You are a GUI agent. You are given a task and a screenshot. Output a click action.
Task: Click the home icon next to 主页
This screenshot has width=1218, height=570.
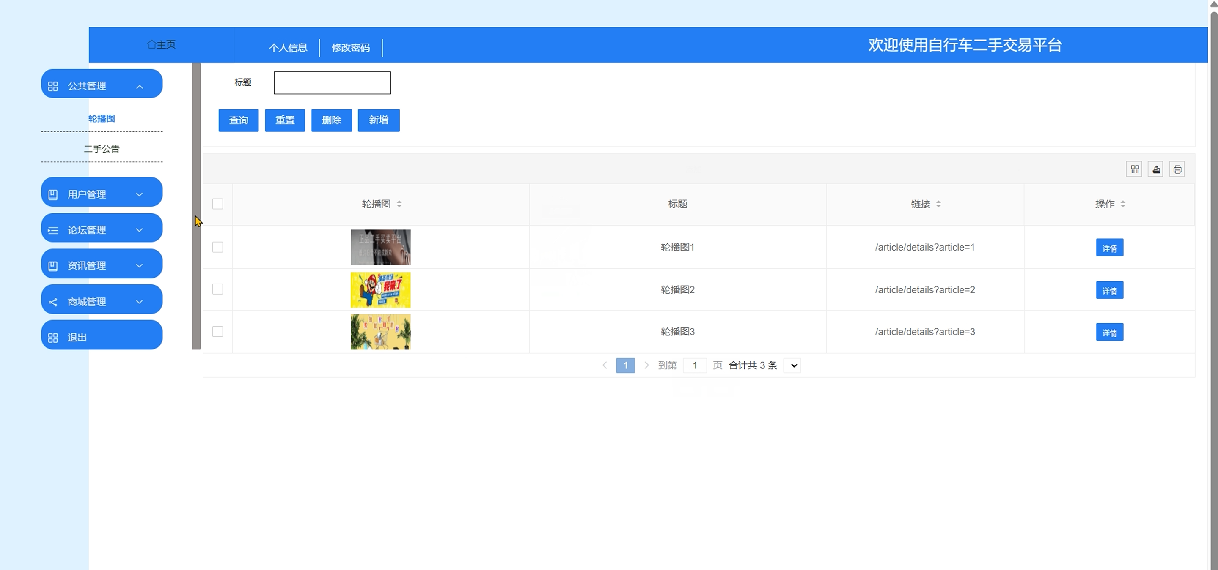pos(151,44)
